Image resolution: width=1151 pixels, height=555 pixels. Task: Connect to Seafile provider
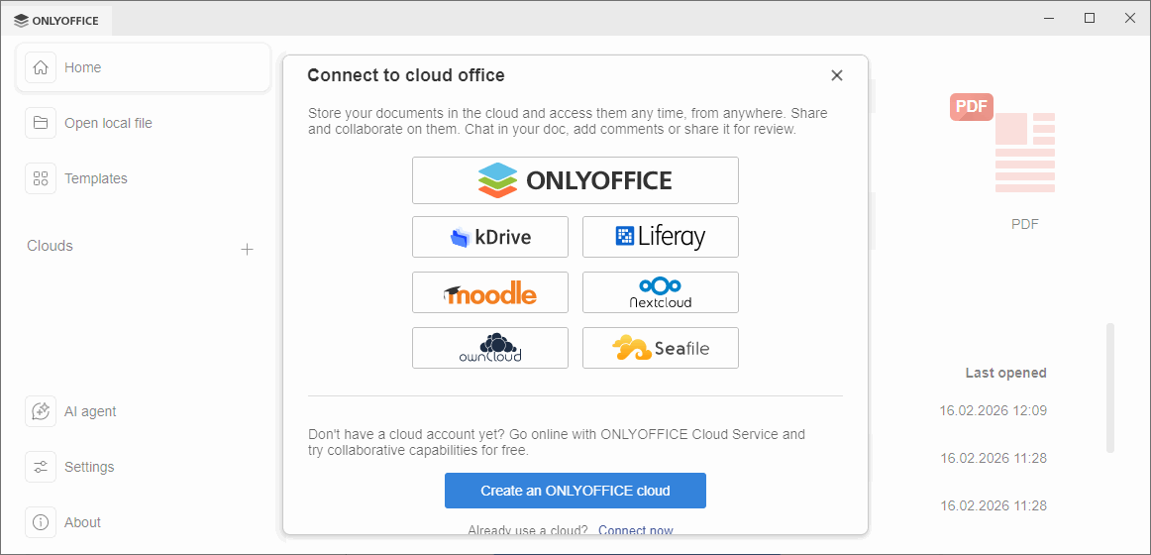click(660, 348)
